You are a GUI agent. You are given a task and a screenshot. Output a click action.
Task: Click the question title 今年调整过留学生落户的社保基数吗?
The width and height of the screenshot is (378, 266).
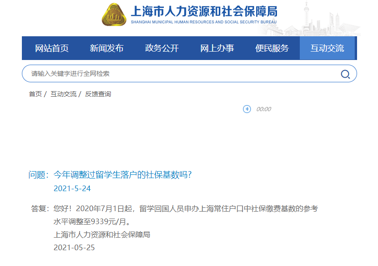pyautogui.click(x=122, y=175)
